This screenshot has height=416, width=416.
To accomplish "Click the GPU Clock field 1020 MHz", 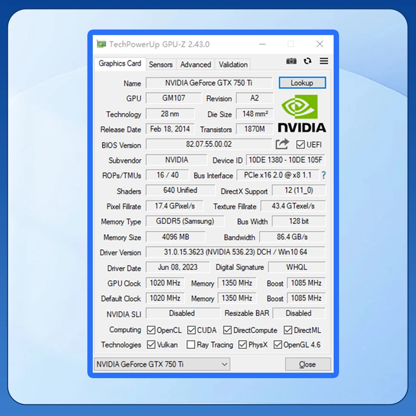I will coord(165,283).
